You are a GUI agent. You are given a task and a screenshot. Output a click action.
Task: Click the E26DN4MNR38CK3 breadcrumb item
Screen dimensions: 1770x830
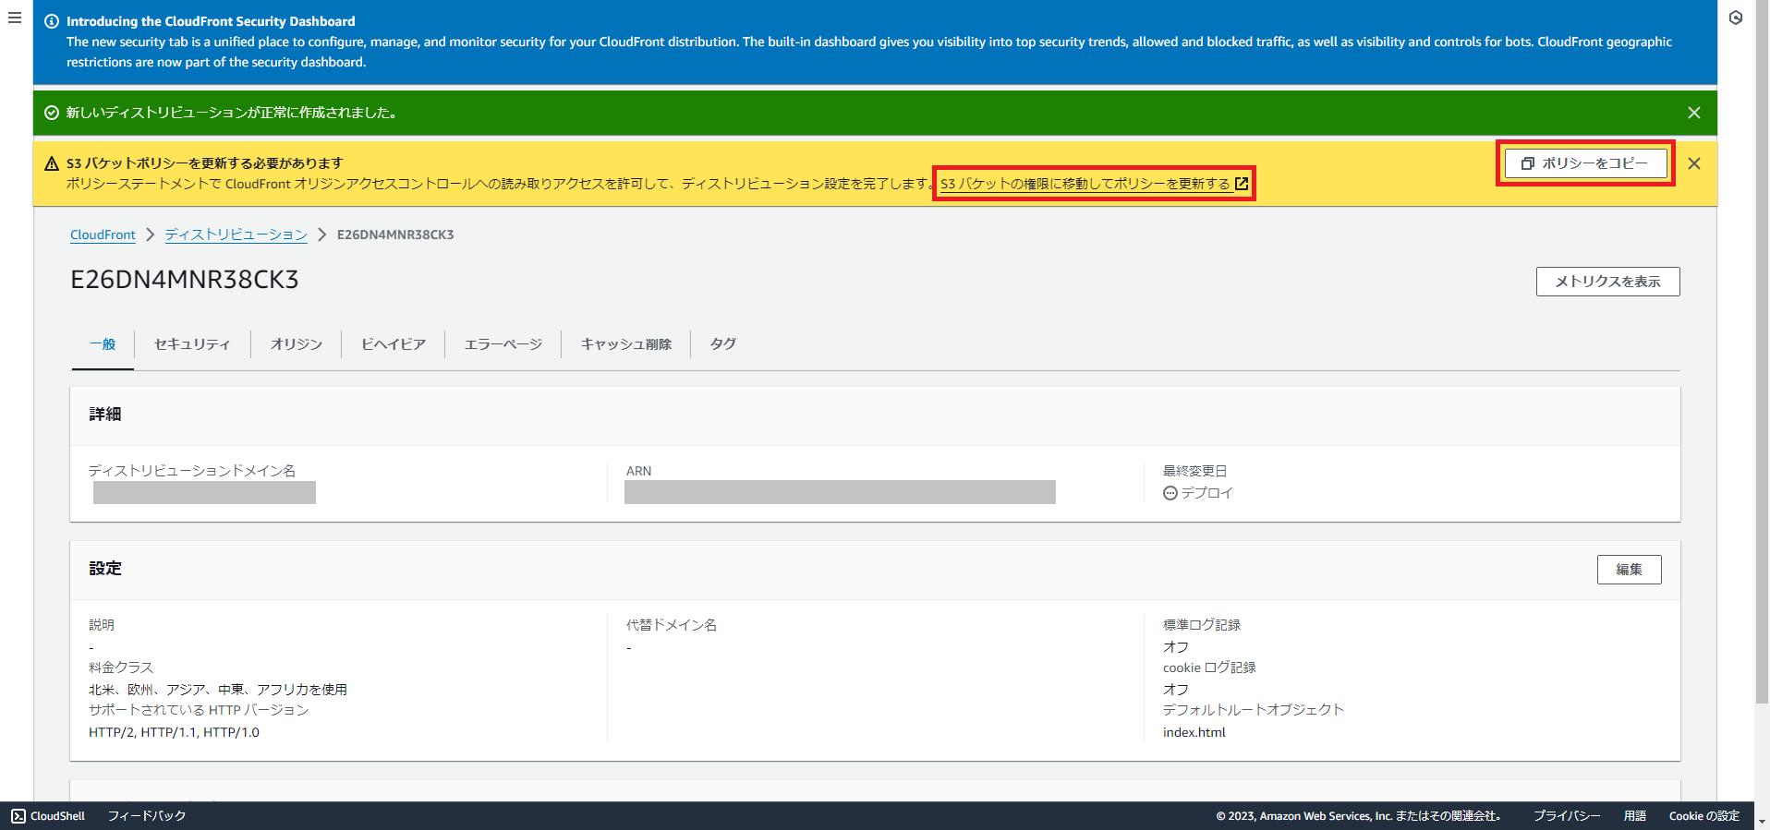click(x=395, y=235)
